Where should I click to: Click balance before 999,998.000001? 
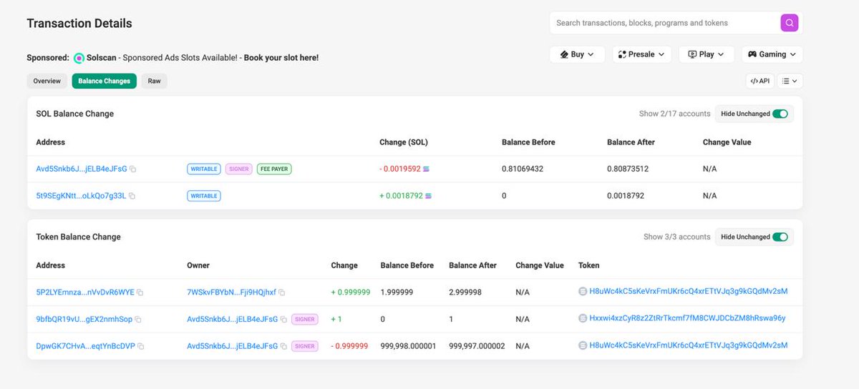[408, 346]
